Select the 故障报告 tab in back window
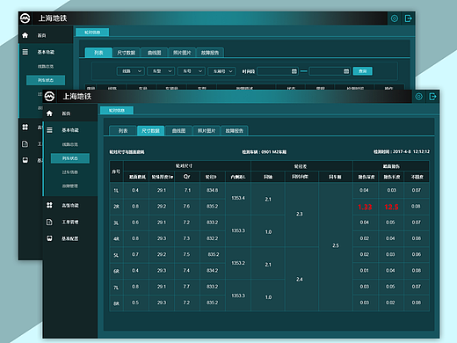The width and height of the screenshot is (457, 343). [x=210, y=53]
